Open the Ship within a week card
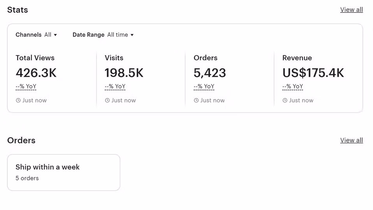 coord(63,172)
